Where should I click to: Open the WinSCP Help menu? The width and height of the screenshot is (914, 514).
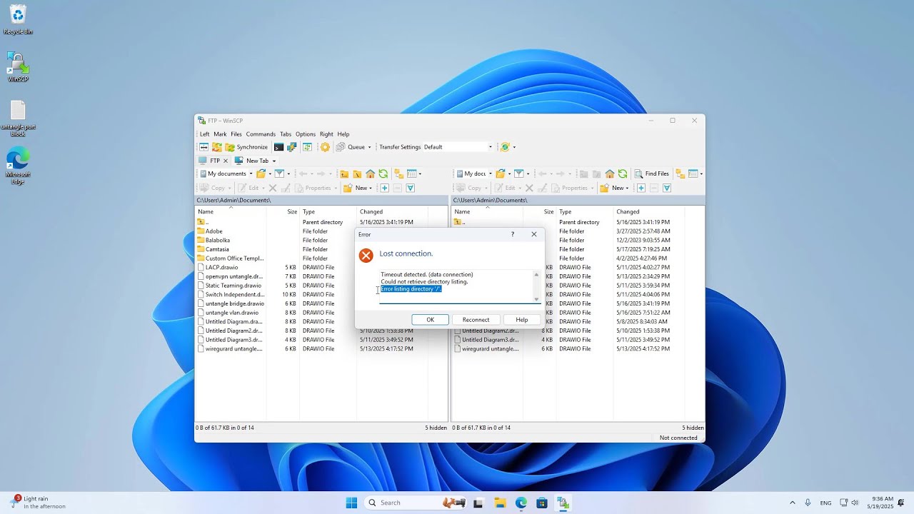[x=343, y=134]
